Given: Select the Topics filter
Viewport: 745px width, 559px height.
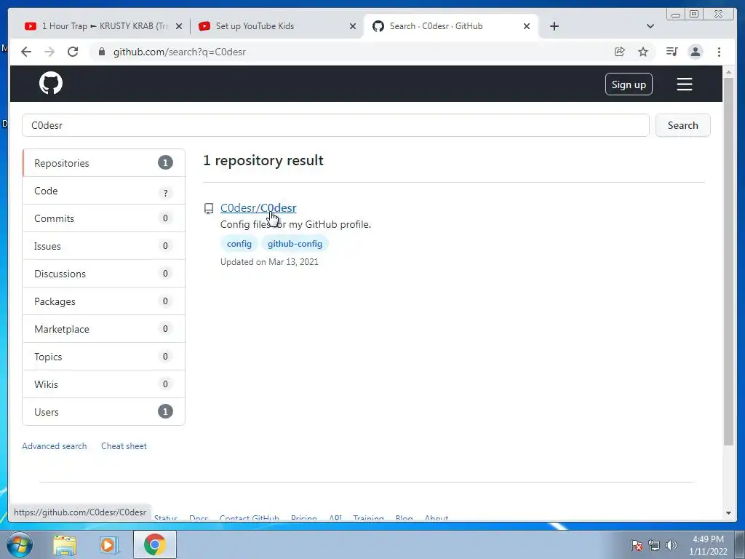Looking at the screenshot, I should [x=103, y=357].
